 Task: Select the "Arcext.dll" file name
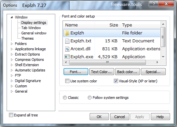point(80,49)
